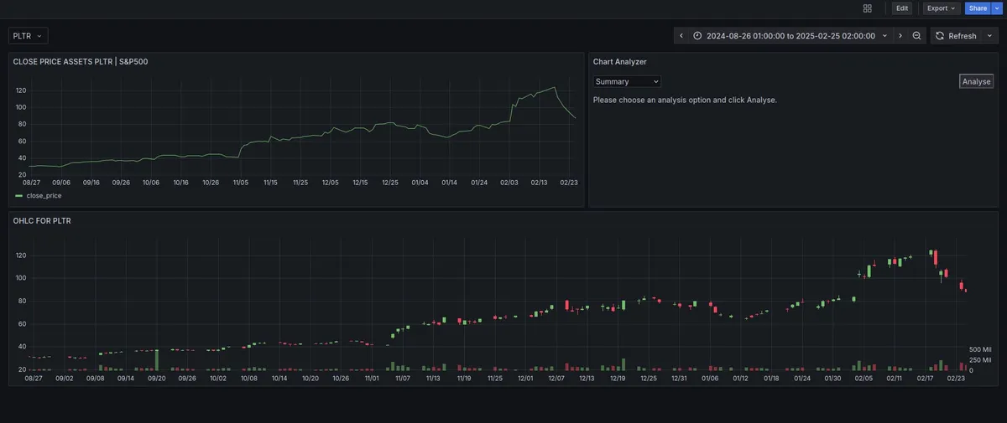Open the Summary analysis option dropdown

627,81
